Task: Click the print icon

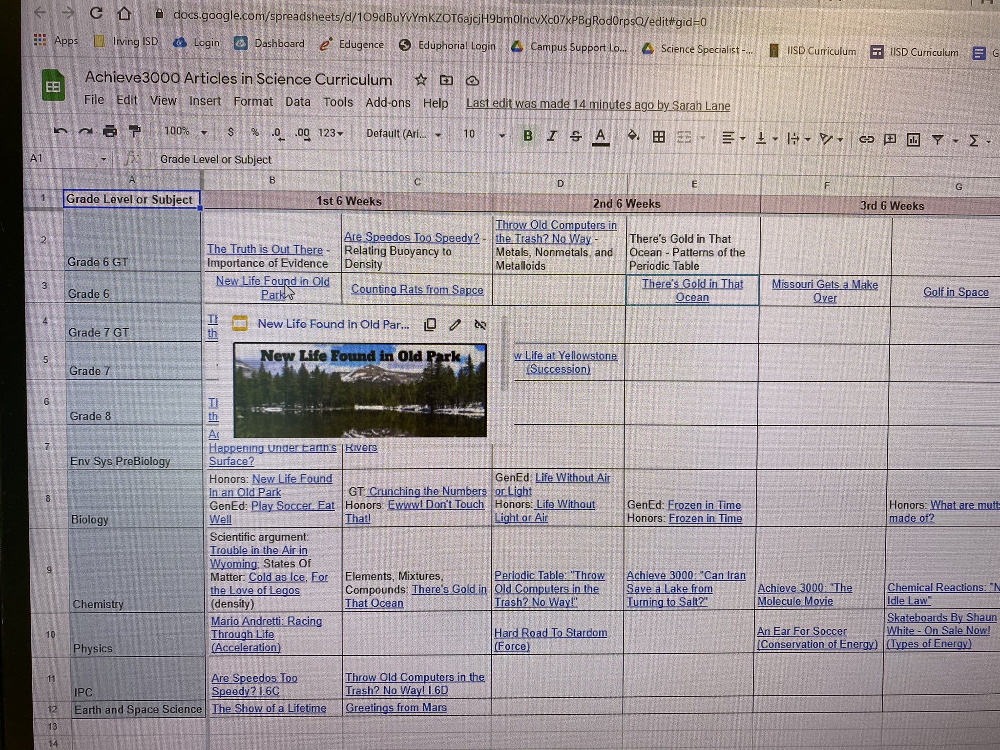Action: pos(110,131)
